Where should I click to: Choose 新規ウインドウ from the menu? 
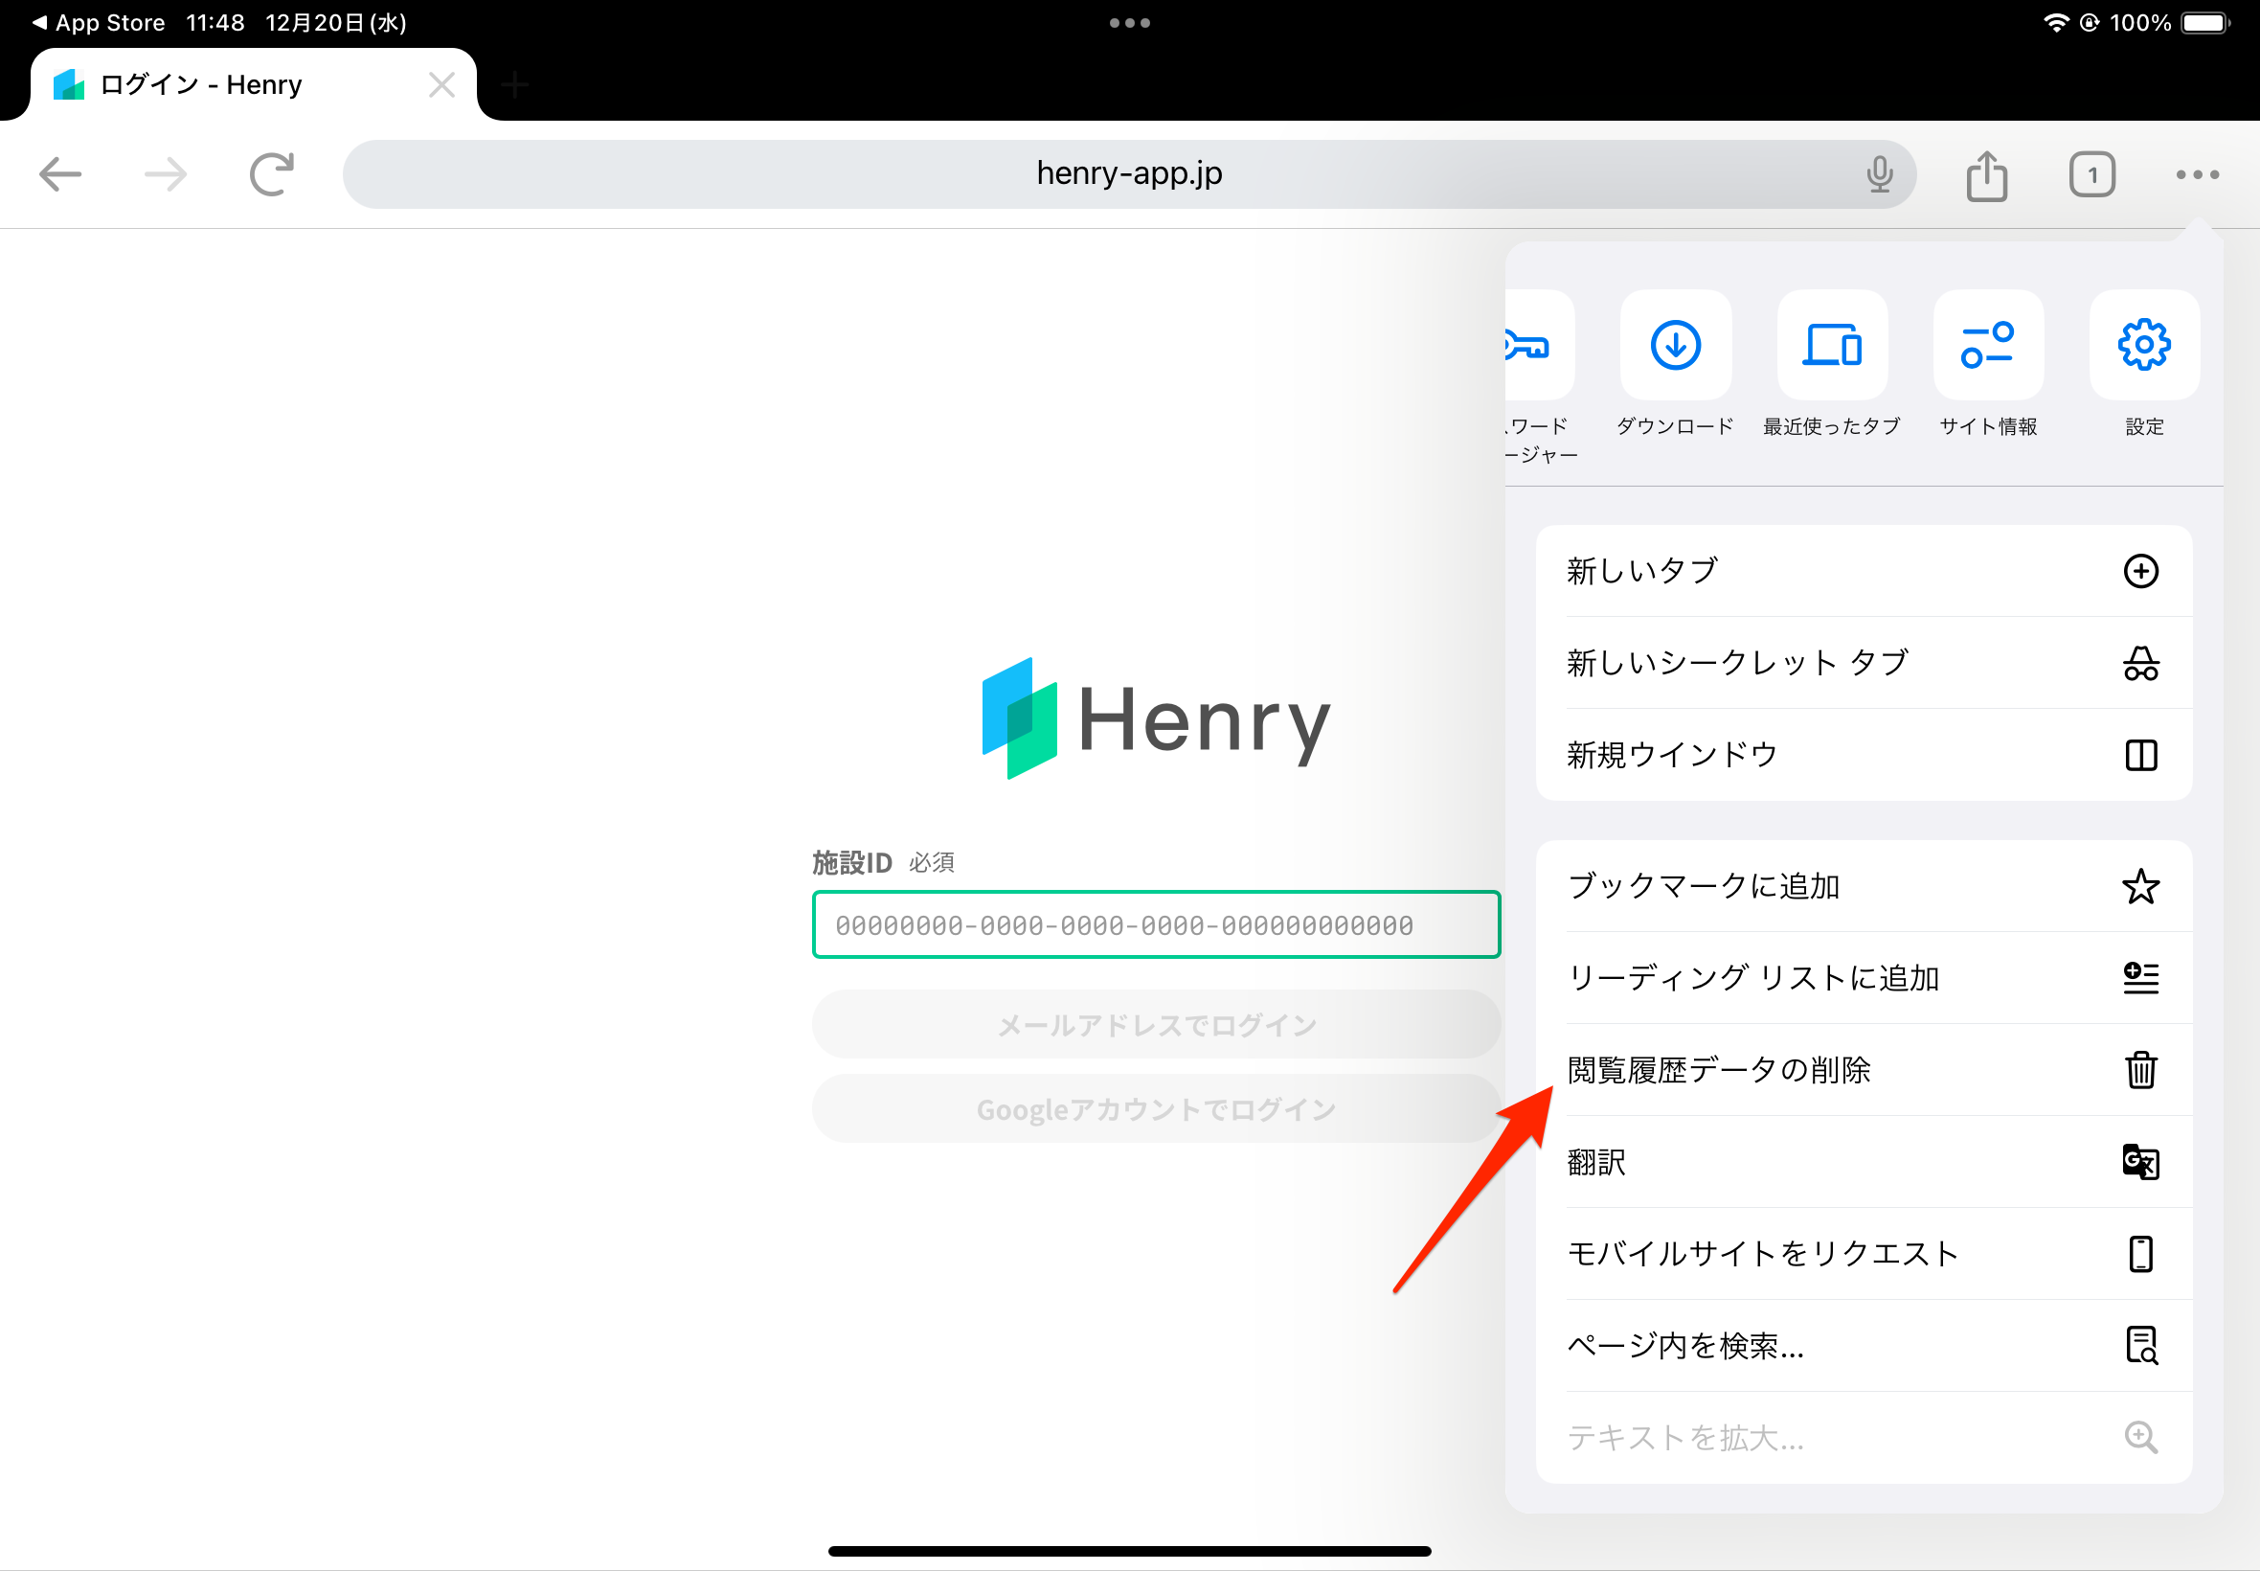[1863, 755]
